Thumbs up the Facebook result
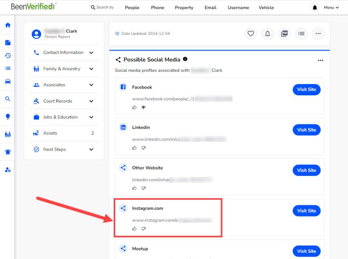Viewport: 348px width, 259px height. click(135, 107)
